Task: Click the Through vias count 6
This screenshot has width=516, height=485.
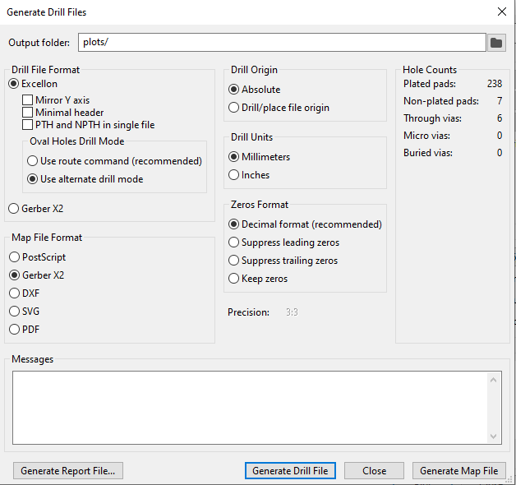Action: point(500,118)
